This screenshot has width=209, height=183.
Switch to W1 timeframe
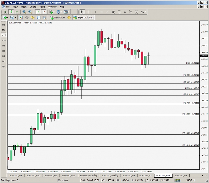click(4, 61)
